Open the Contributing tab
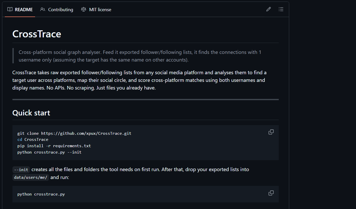Image resolution: width=356 pixels, height=209 pixels. click(57, 10)
